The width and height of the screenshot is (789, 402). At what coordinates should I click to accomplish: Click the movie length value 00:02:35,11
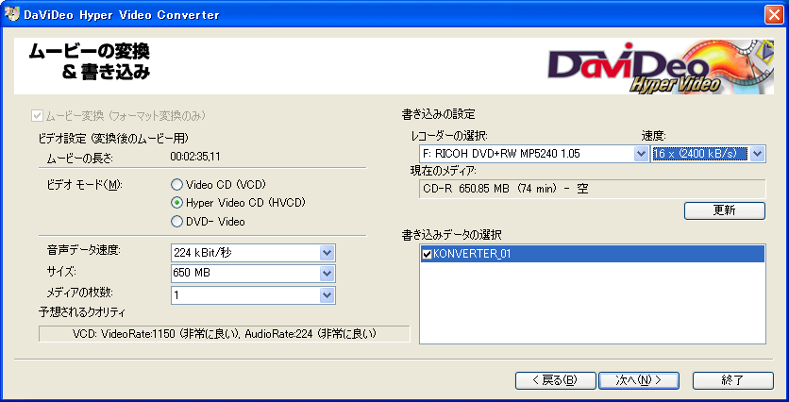pyautogui.click(x=195, y=157)
